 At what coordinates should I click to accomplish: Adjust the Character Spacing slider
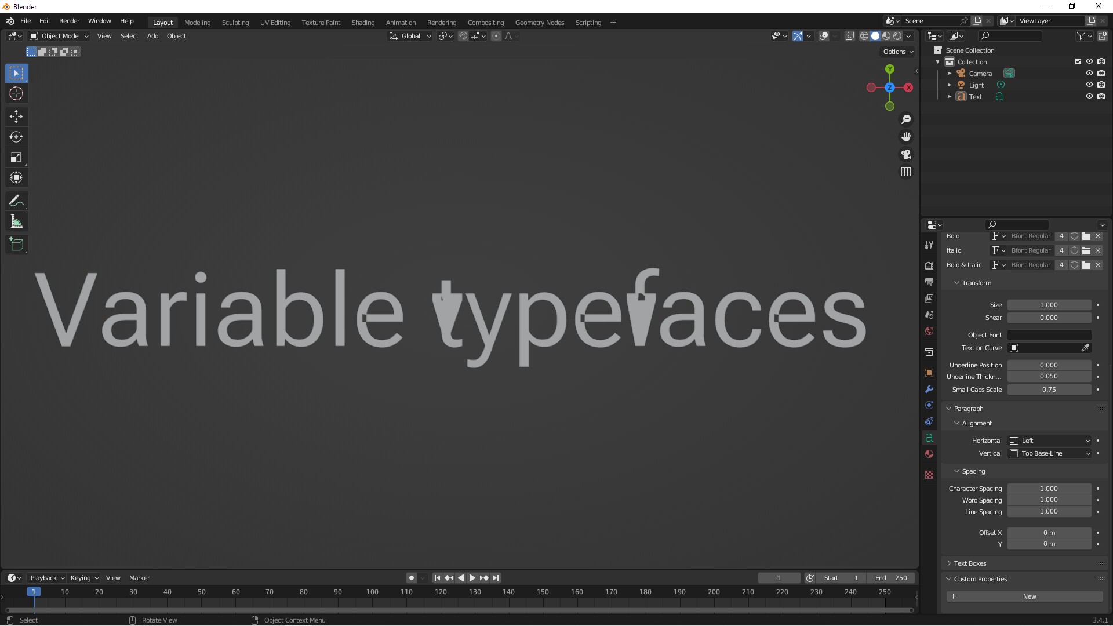(x=1049, y=489)
